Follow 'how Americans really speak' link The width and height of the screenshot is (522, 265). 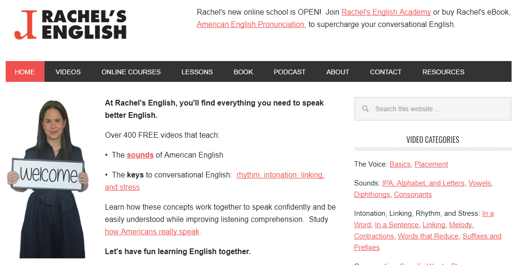pyautogui.click(x=152, y=232)
